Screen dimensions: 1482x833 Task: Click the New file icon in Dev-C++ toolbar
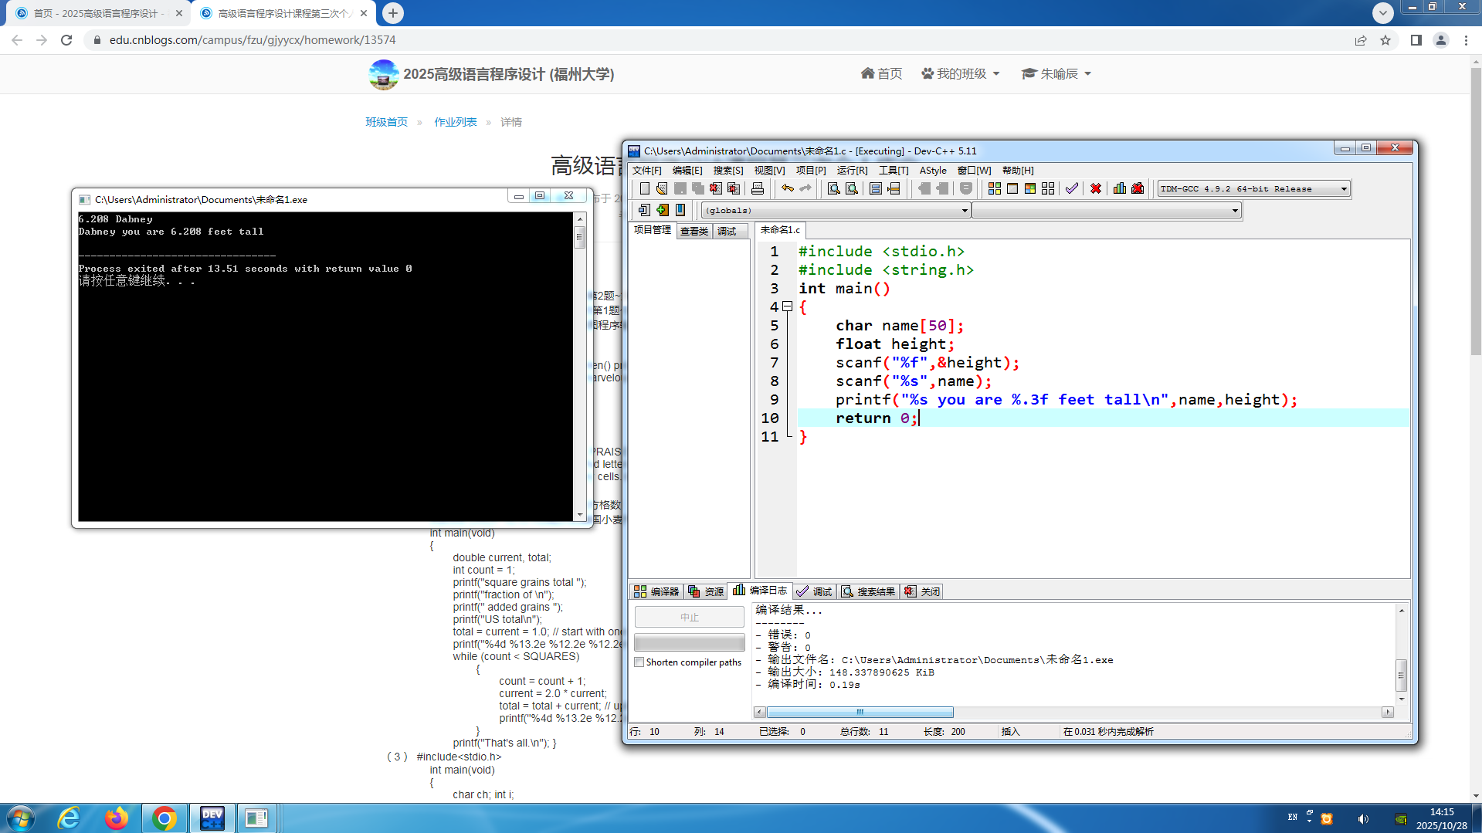(x=644, y=188)
